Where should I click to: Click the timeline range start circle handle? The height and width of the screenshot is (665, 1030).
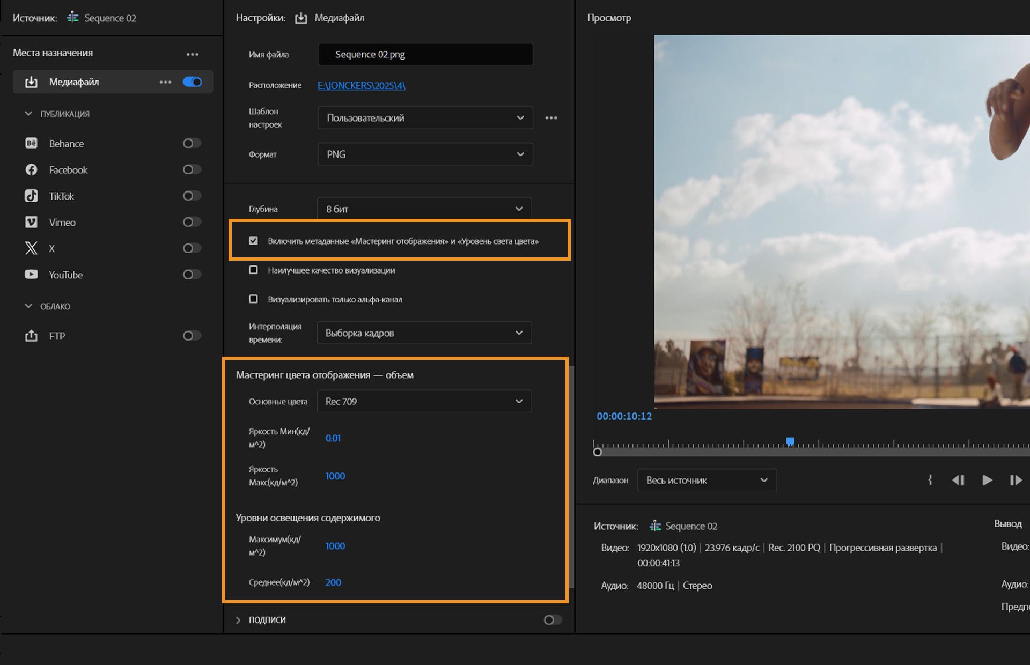[598, 452]
